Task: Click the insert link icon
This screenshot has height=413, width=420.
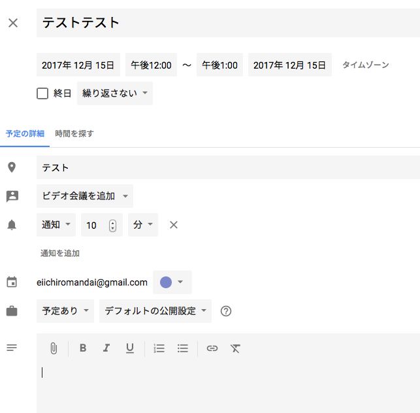Action: (x=212, y=348)
